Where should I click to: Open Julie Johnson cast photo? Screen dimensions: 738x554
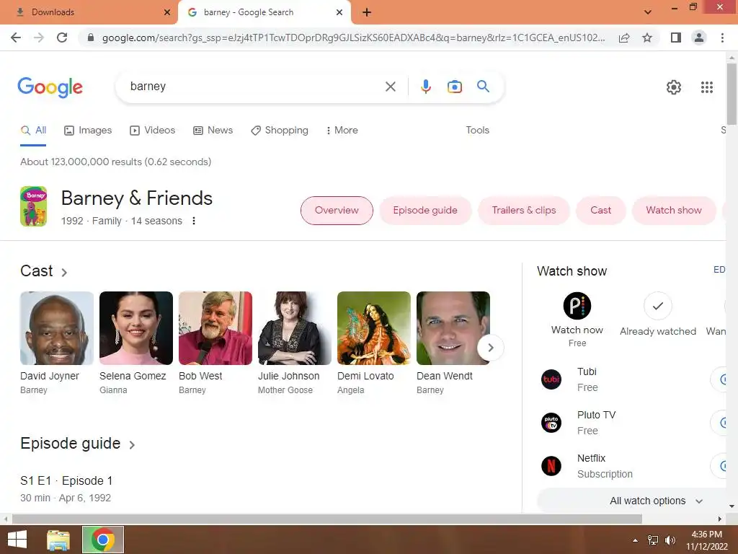tap(295, 328)
